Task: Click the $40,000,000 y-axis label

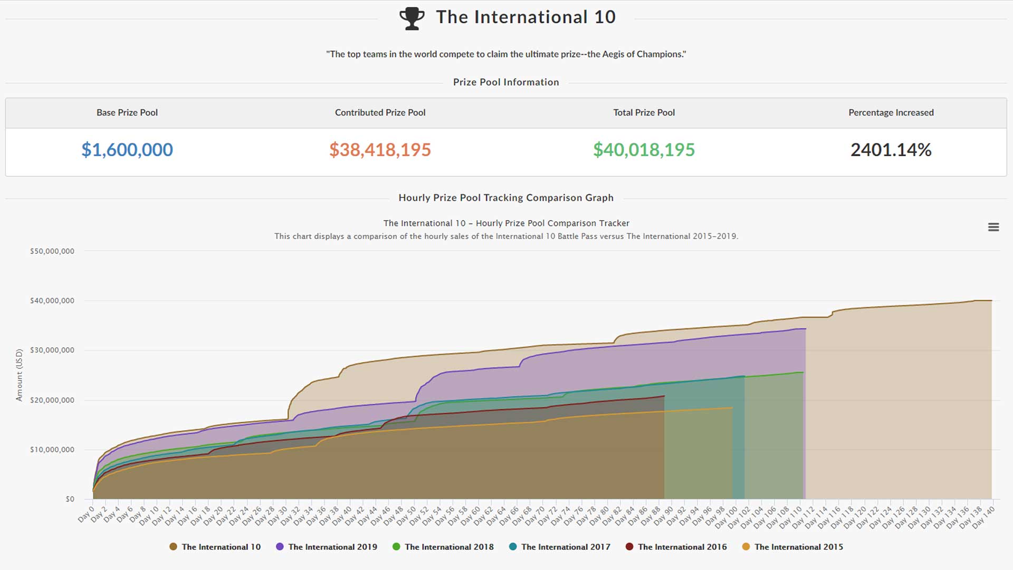Action: click(52, 301)
